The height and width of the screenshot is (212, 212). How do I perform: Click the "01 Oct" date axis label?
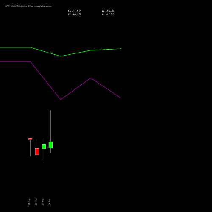tap(50, 202)
